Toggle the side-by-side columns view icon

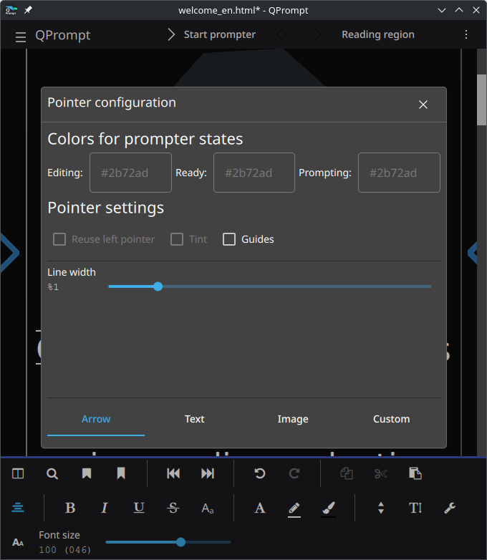(18, 473)
